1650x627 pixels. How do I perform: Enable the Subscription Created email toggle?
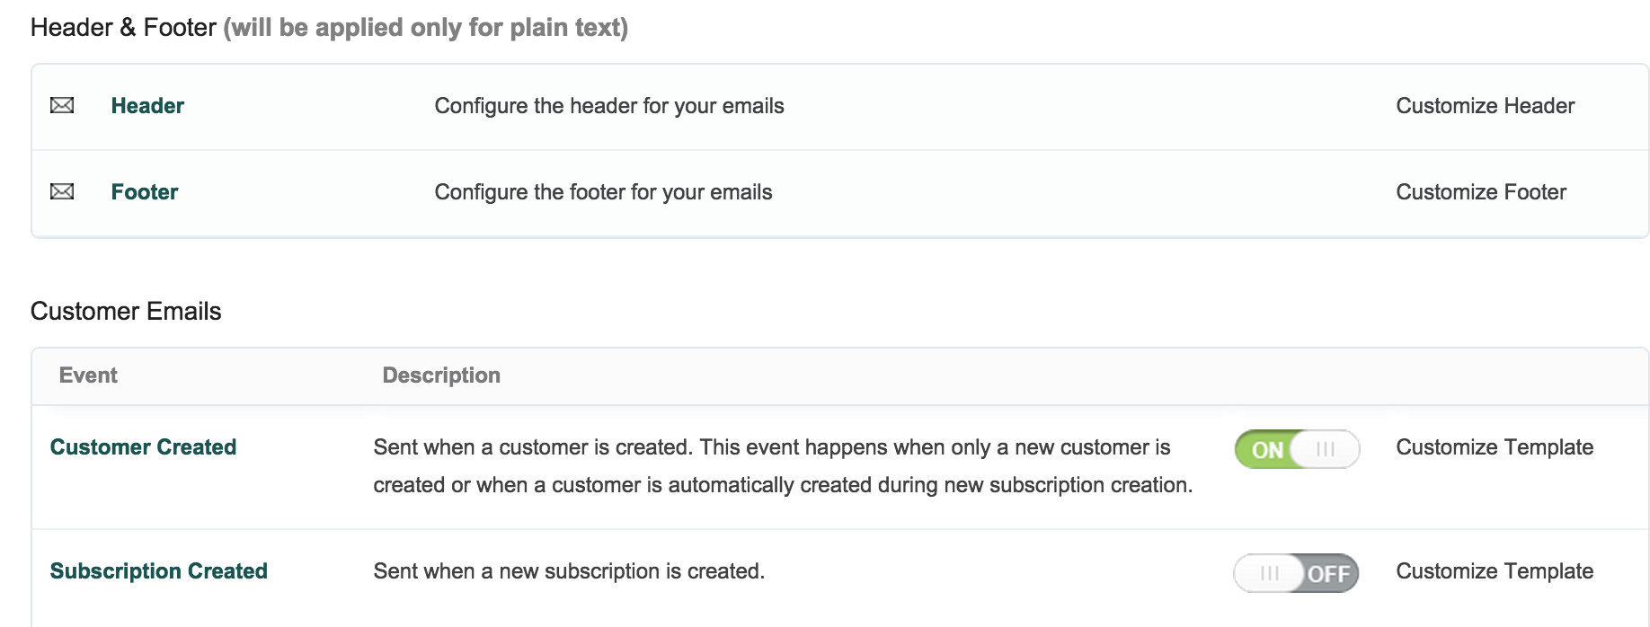(x=1296, y=573)
